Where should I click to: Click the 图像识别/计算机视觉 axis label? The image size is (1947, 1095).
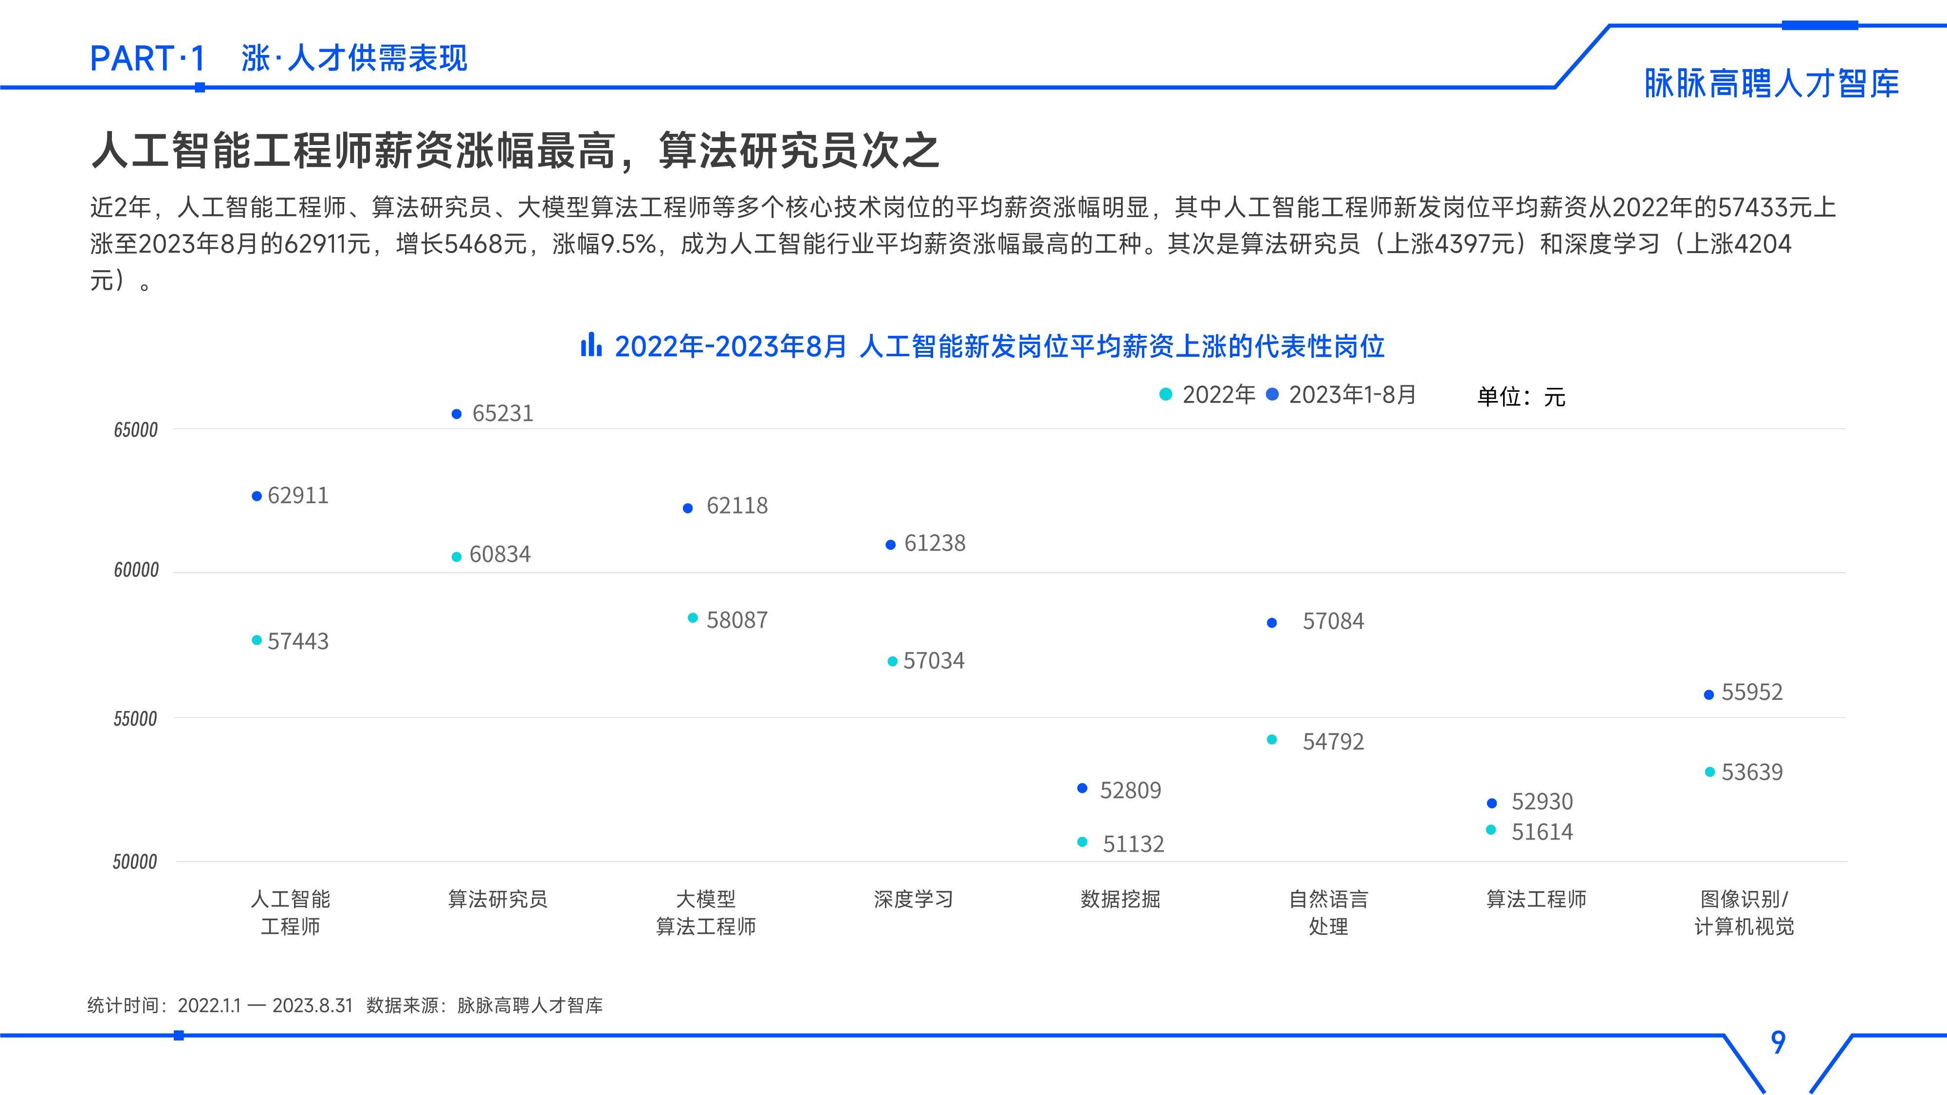[1744, 913]
